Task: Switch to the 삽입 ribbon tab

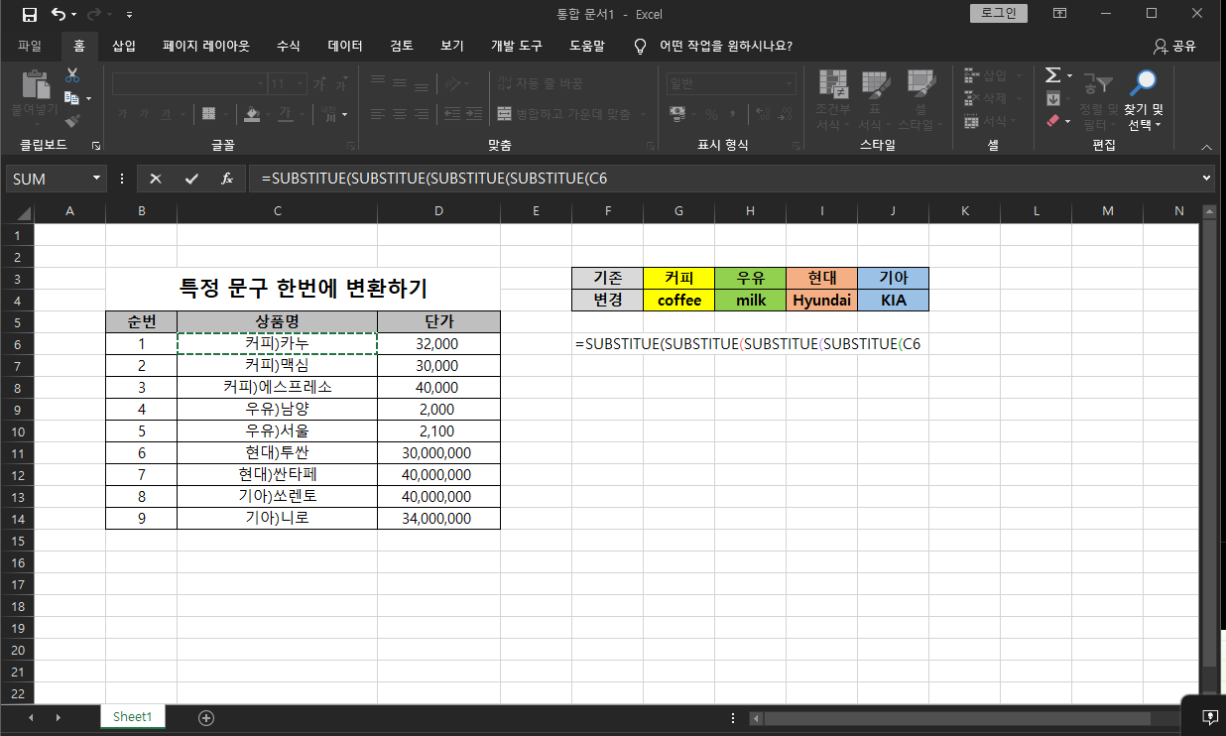Action: pyautogui.click(x=124, y=46)
